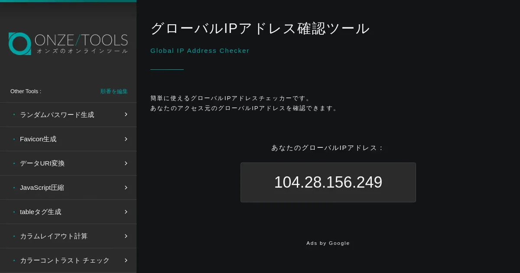Select Favicon生成 from the tools list

pyautogui.click(x=38, y=139)
